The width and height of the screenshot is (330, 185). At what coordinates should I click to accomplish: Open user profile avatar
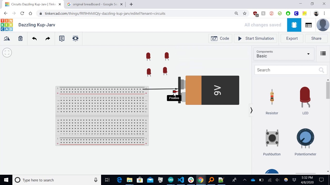point(323,25)
